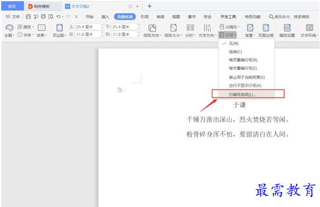Click the Redo arrow icon
The width and height of the screenshot is (320, 207).
68,16
